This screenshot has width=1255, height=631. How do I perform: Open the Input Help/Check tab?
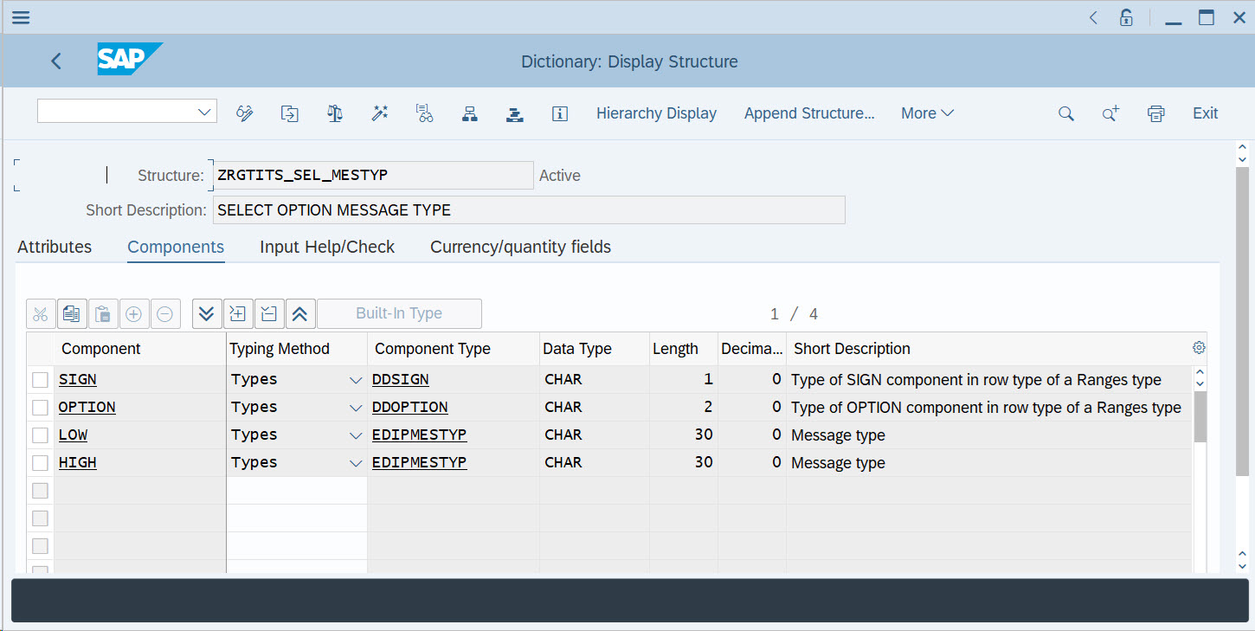327,247
